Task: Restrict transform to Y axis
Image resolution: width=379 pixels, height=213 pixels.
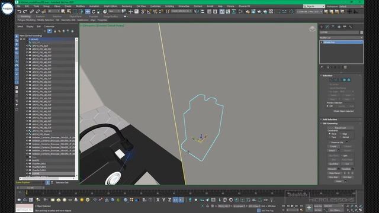Action: pos(164,200)
